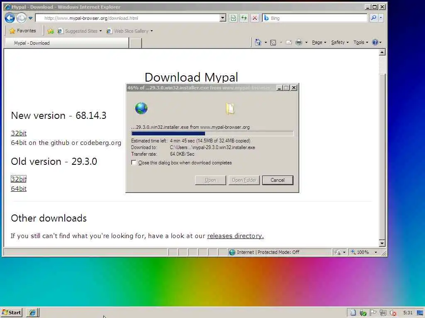Follow the 32bit link under Old version
The height and width of the screenshot is (318, 425).
click(19, 179)
